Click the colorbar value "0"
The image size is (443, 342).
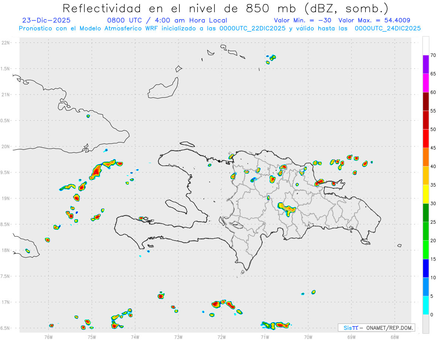coord(432,315)
